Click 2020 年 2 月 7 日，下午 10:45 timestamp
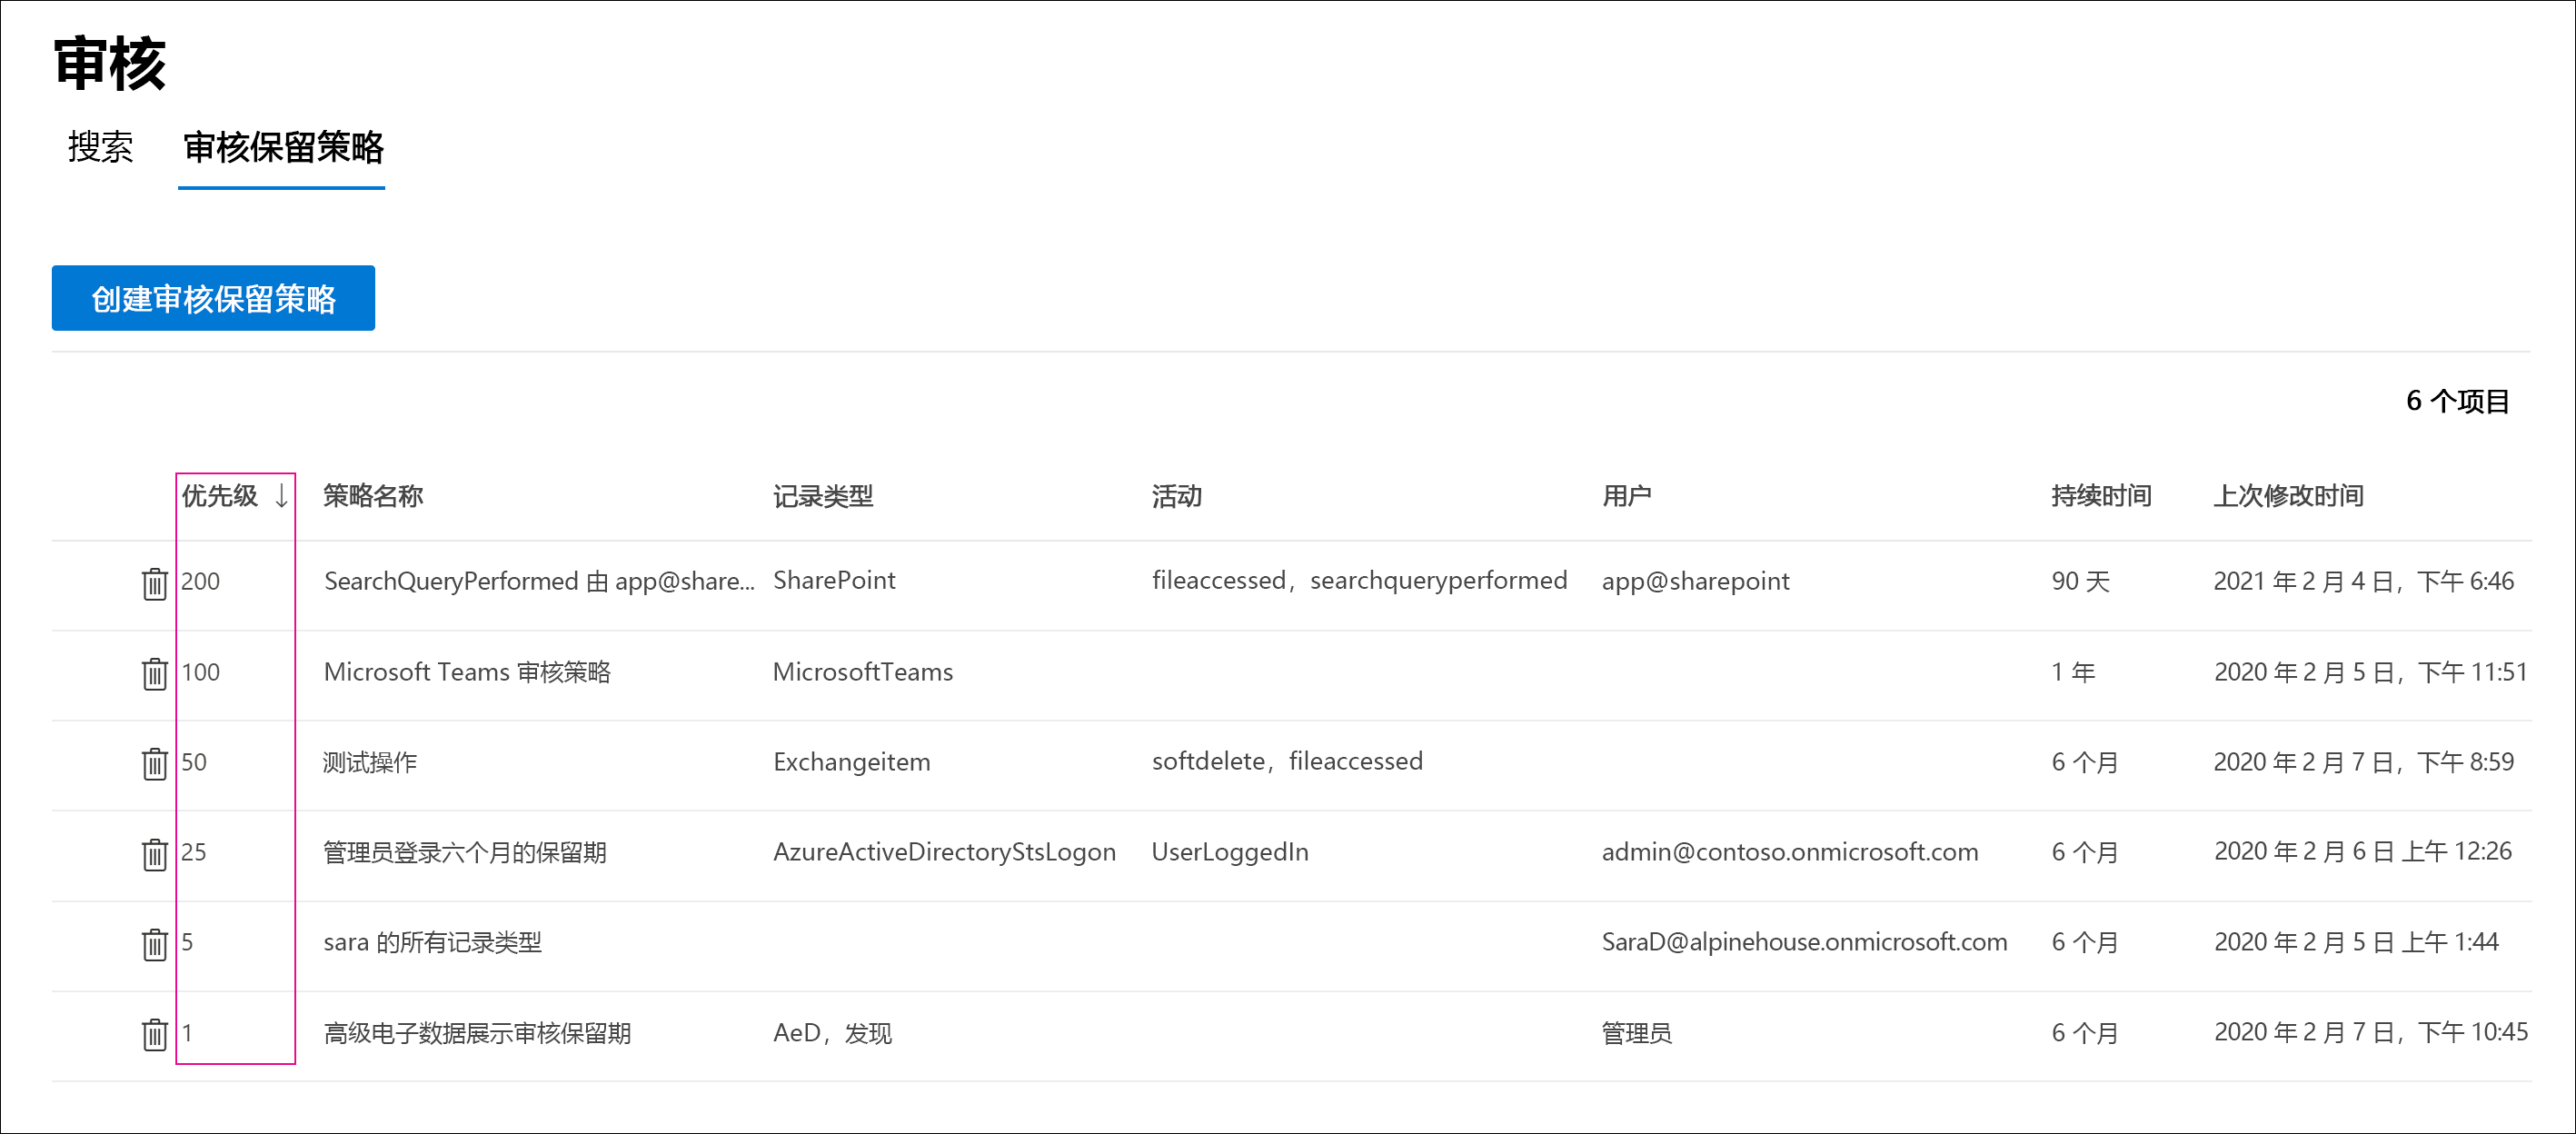Viewport: 2576px width, 1134px height. [2371, 1032]
